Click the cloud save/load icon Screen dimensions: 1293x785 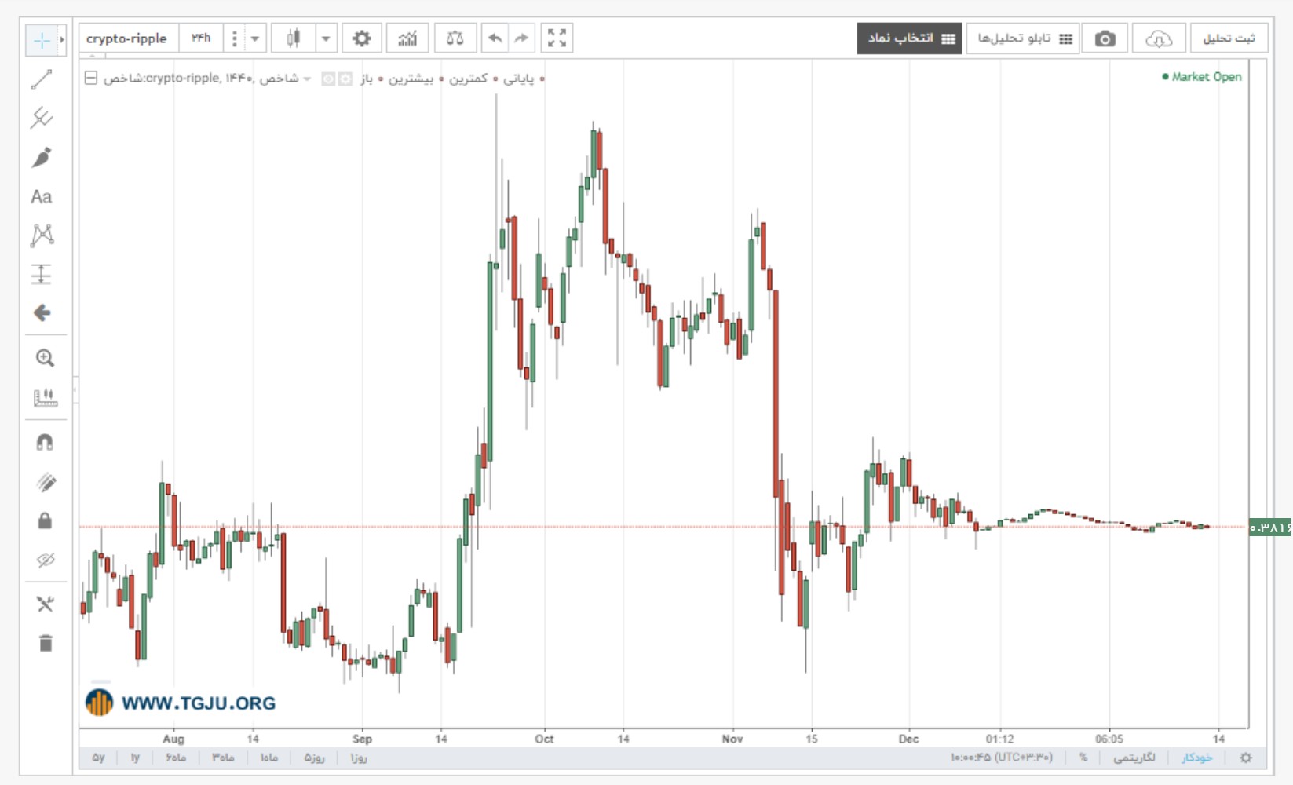[x=1159, y=38]
